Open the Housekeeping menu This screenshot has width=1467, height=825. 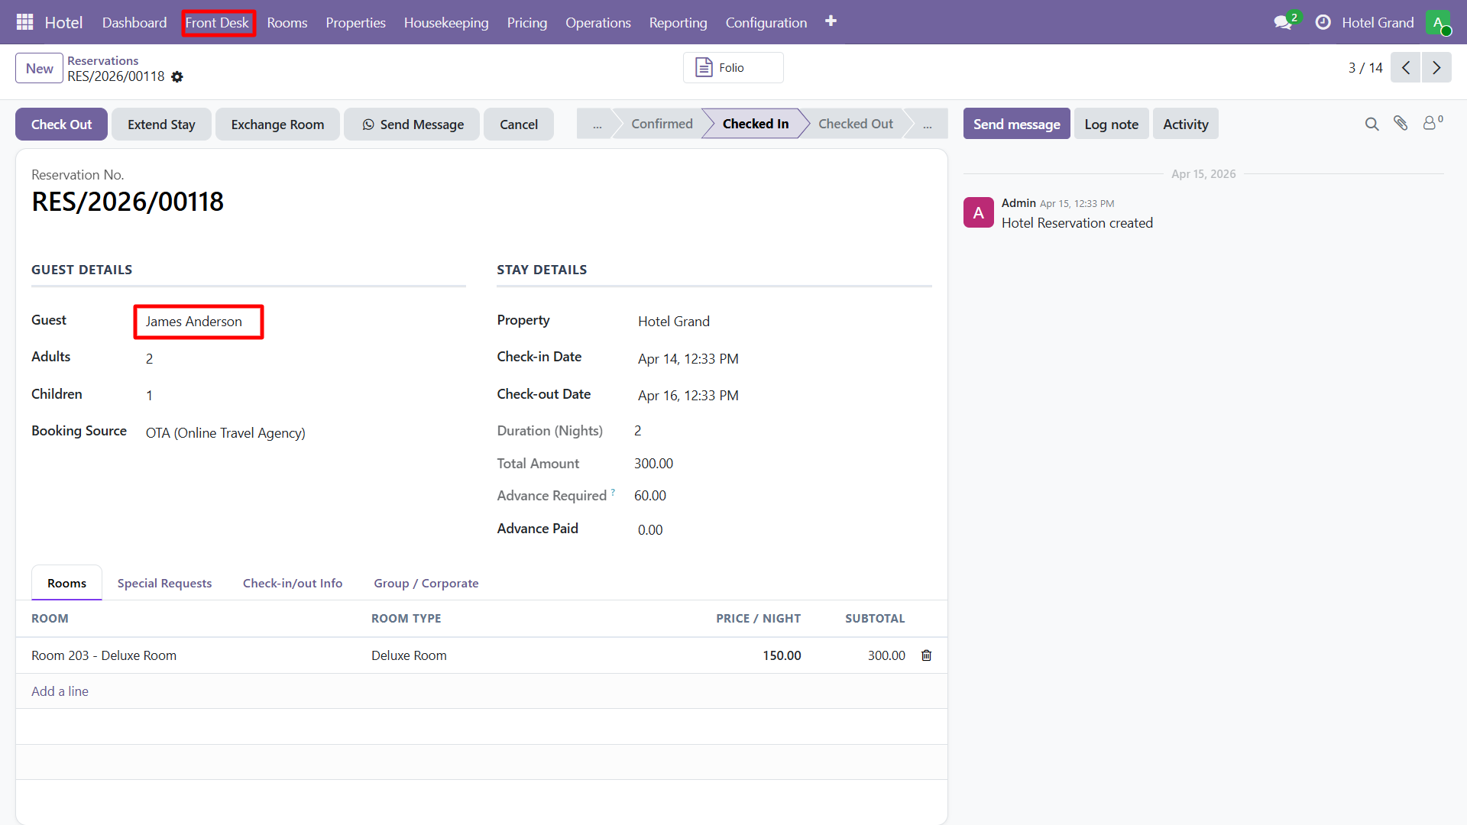pos(445,23)
